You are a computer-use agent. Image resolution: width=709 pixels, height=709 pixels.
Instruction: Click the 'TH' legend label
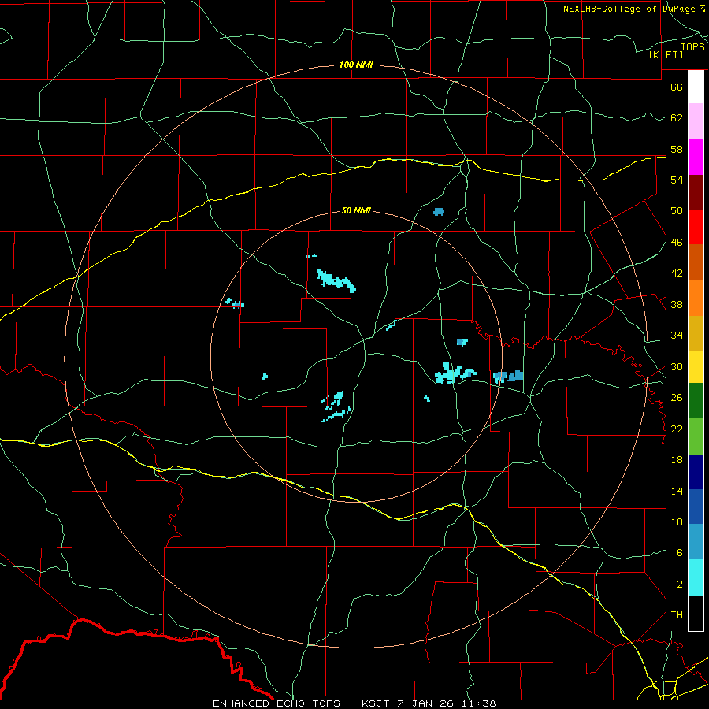[x=677, y=614]
